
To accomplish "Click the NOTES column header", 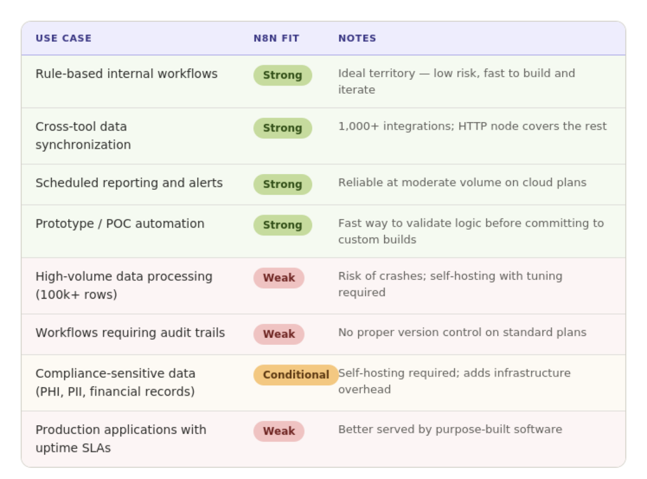I will click(x=358, y=39).
